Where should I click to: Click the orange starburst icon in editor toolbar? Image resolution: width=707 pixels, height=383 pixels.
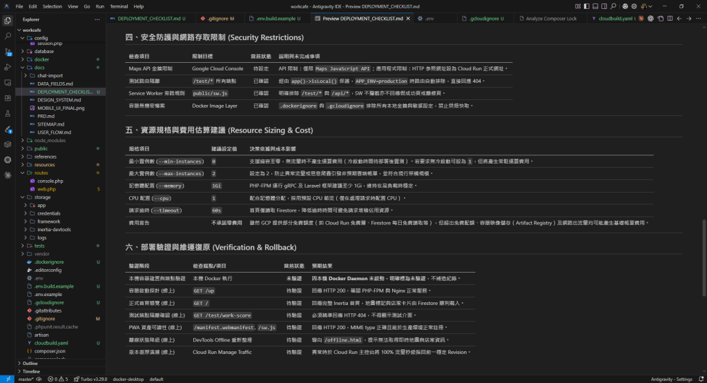[x=641, y=19]
